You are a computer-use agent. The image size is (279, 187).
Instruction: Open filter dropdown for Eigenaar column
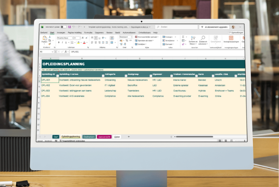[x=171, y=76]
